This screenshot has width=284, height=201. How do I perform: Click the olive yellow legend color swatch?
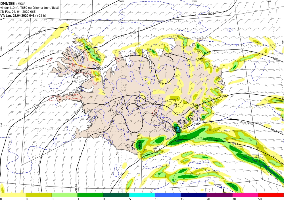coord(39,195)
